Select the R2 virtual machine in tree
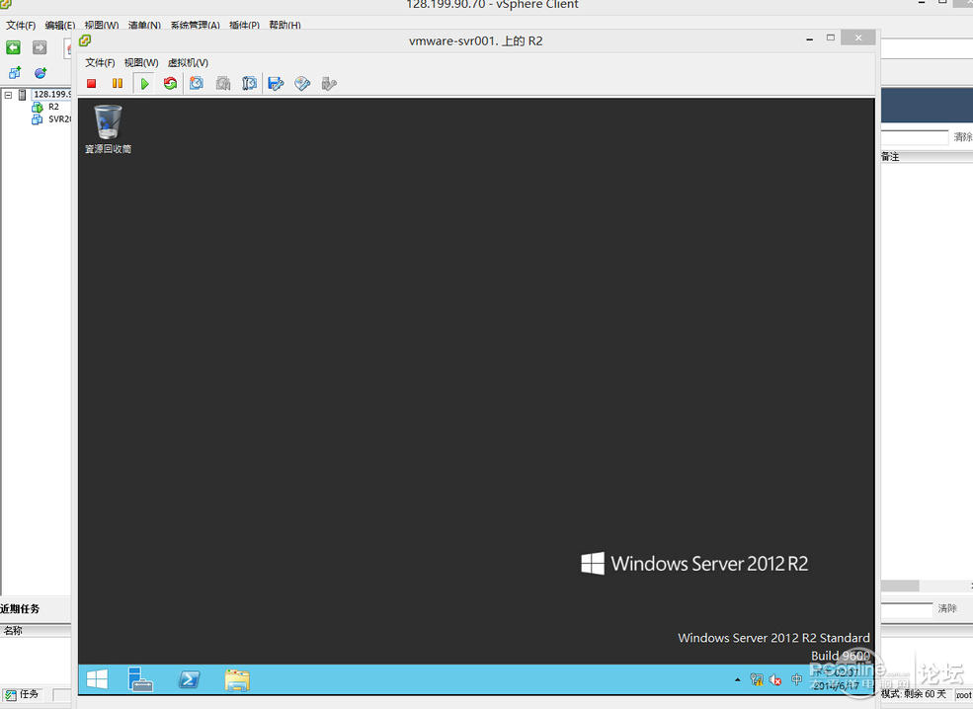973x709 pixels. 53,107
